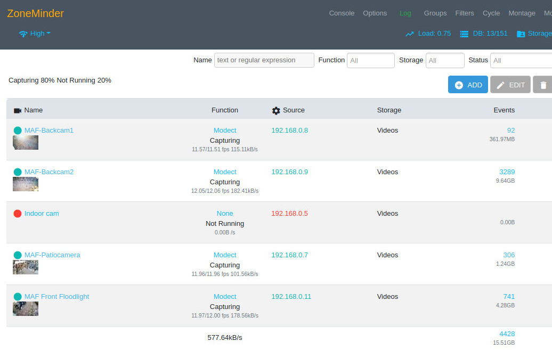Screen dimensions: 552x358
Task: Open the Cycle menu item
Action: coord(491,13)
